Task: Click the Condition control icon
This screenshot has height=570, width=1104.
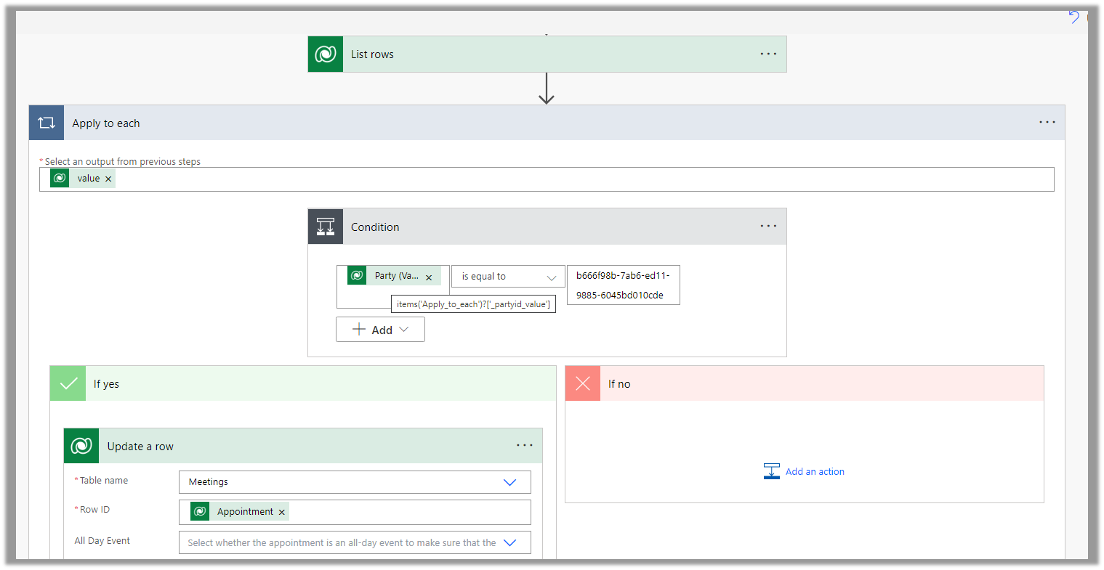Action: [x=326, y=227]
